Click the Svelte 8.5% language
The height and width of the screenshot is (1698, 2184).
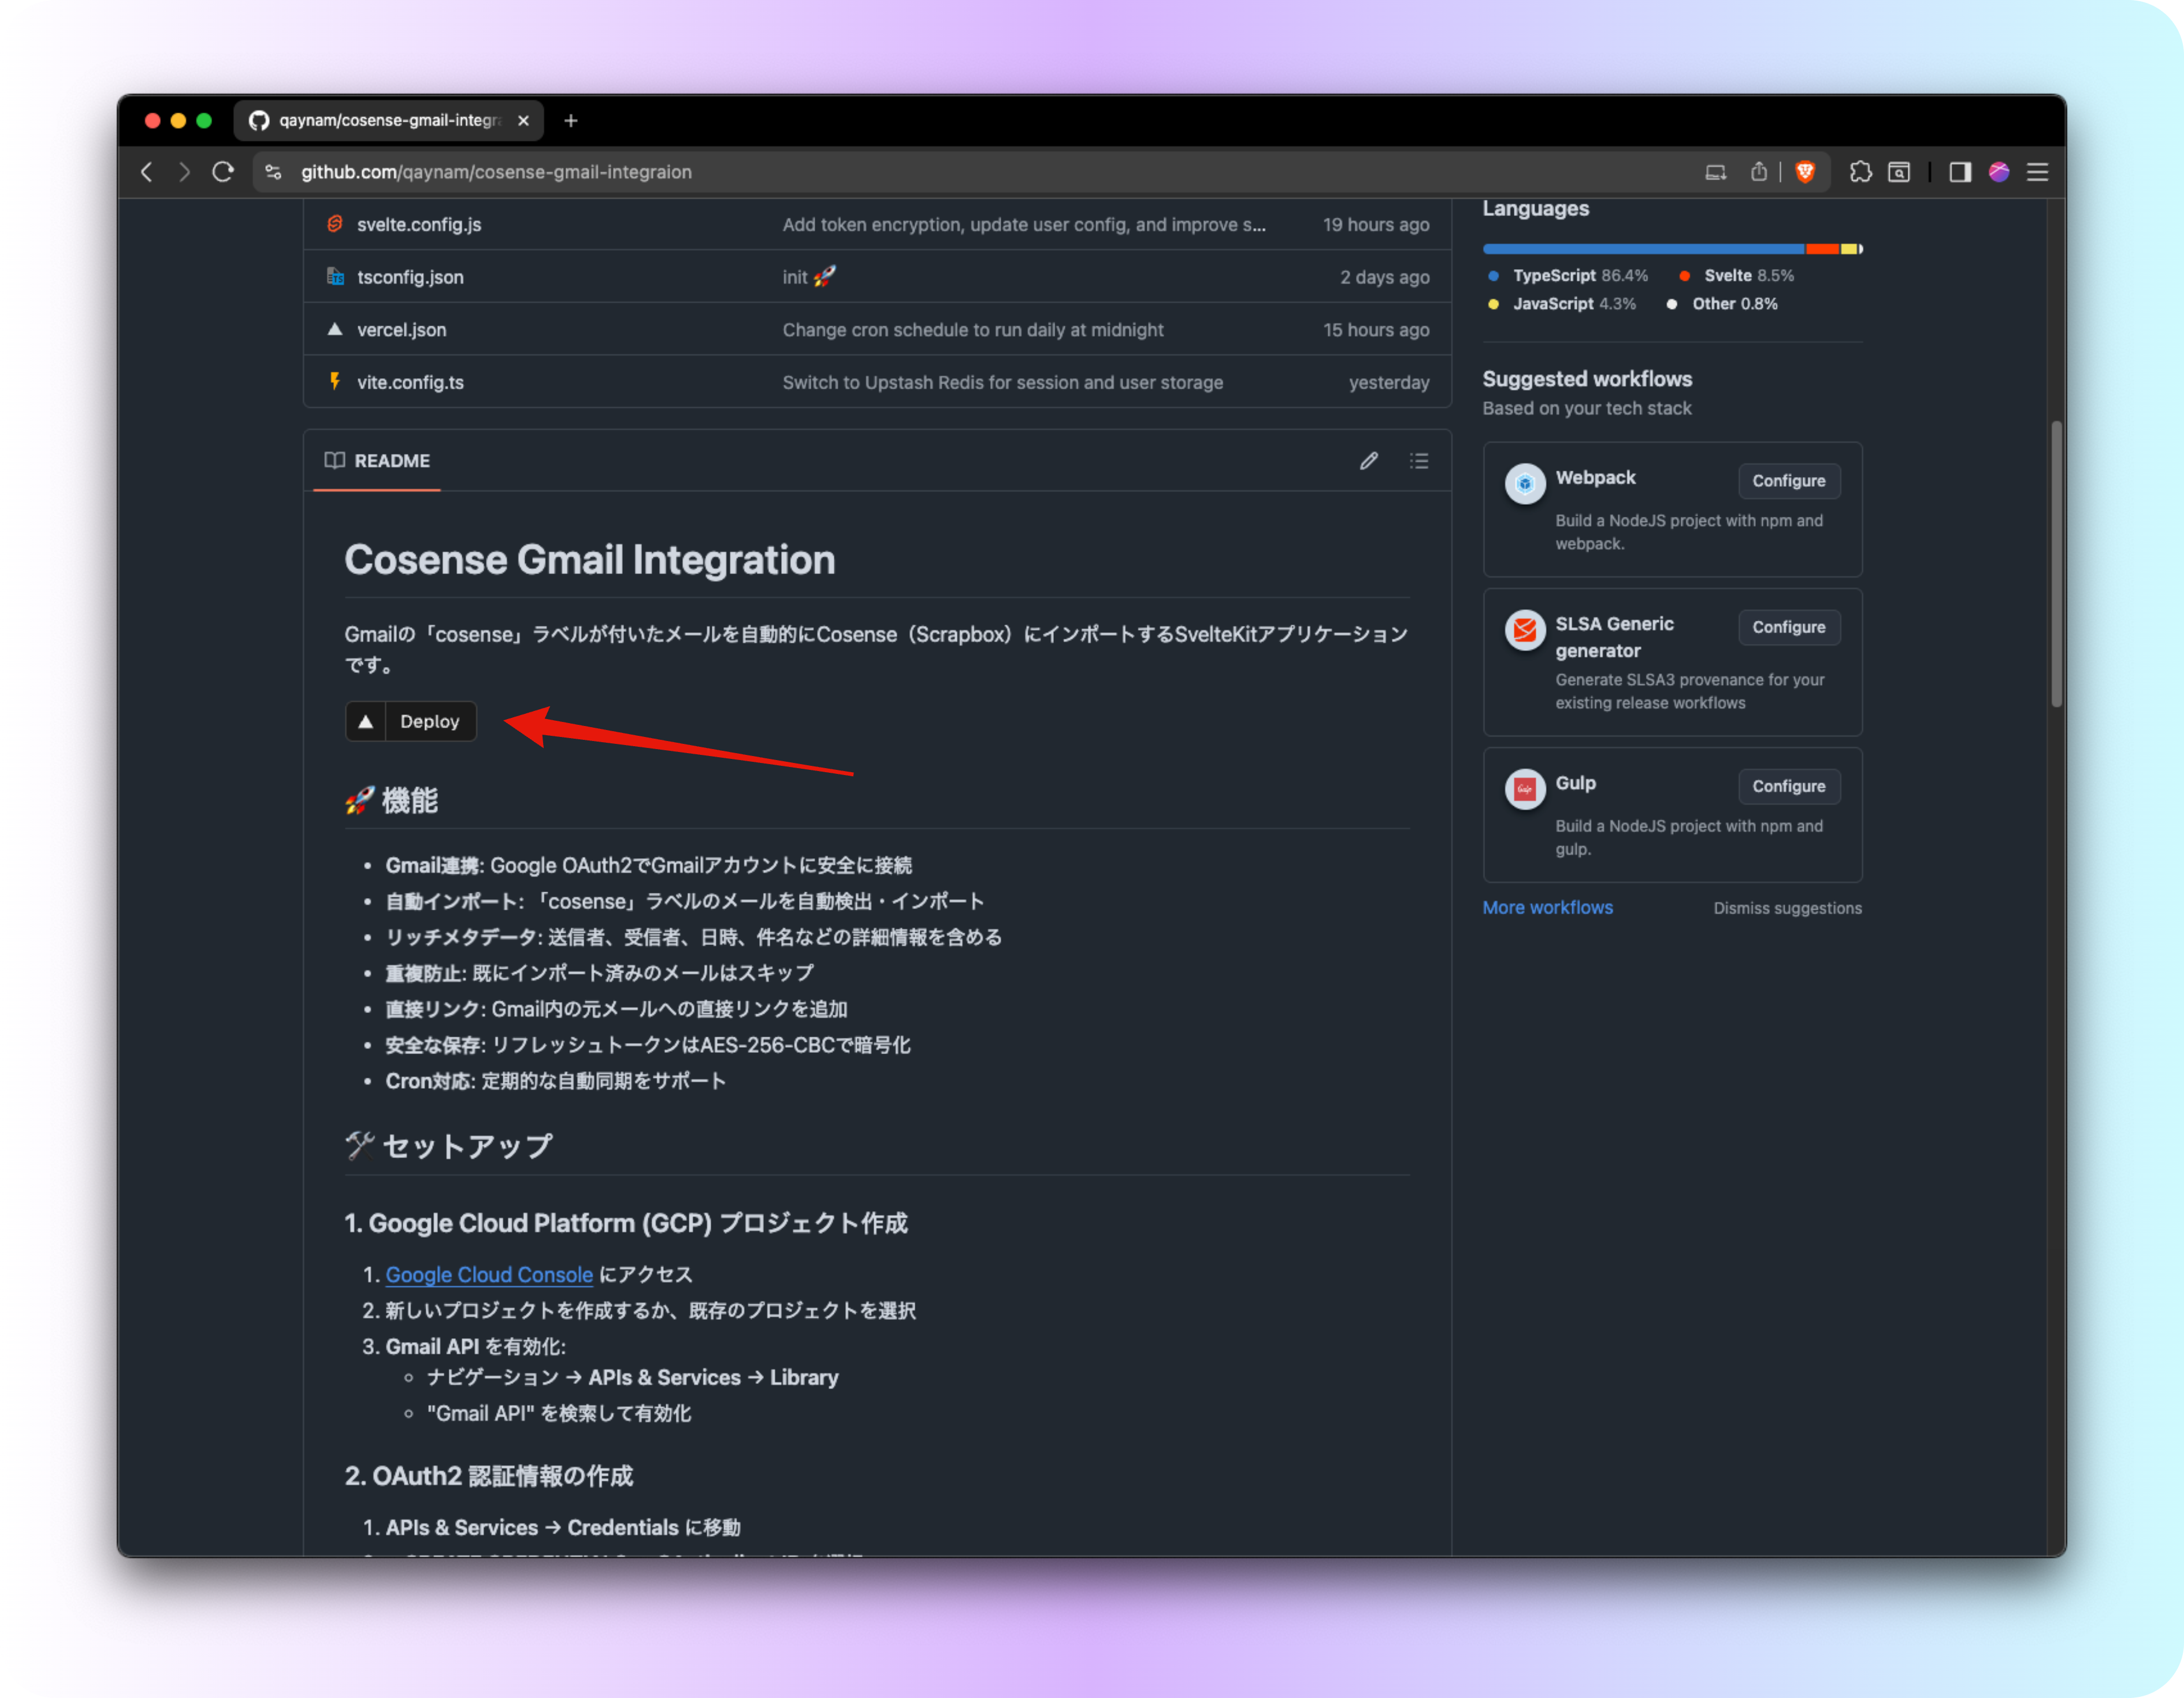click(1737, 276)
